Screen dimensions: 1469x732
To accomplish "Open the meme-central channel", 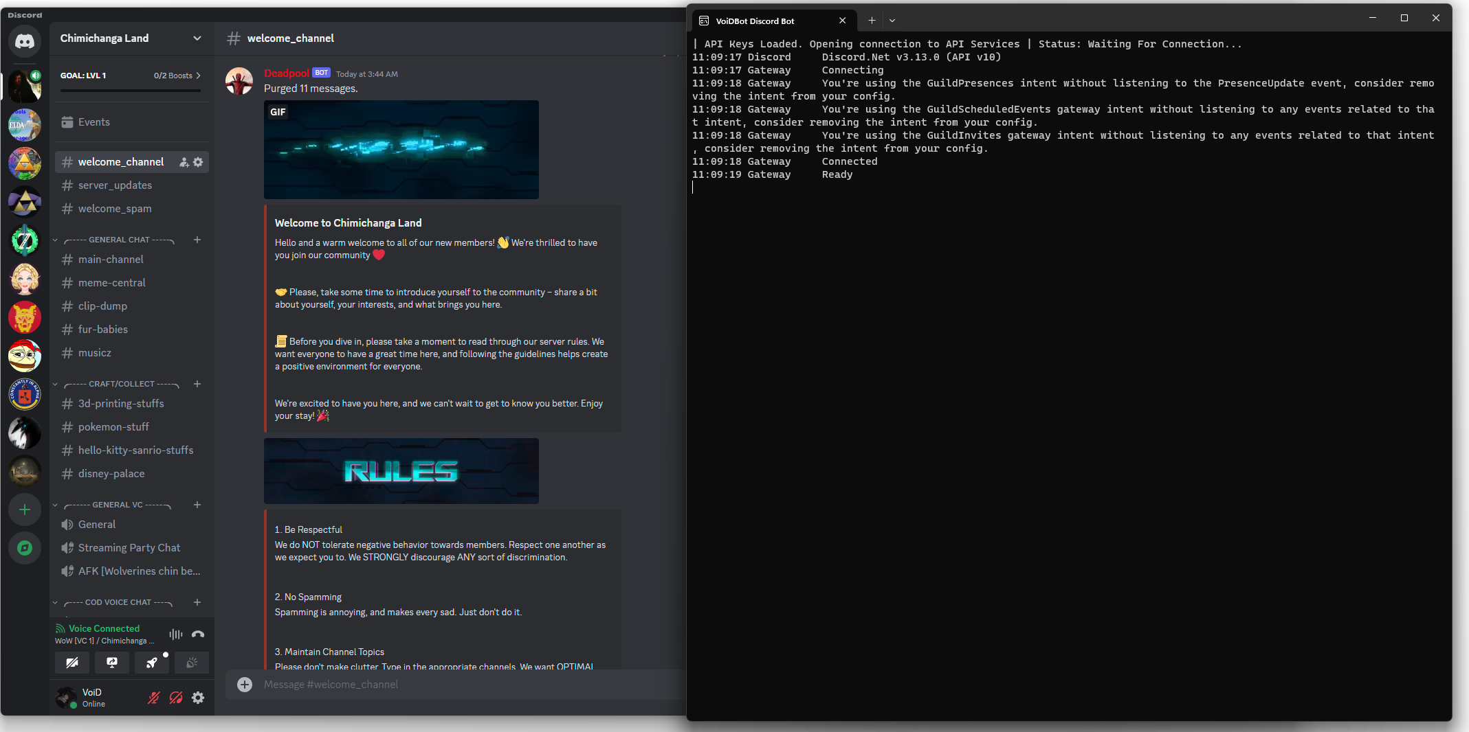I will pos(132,283).
